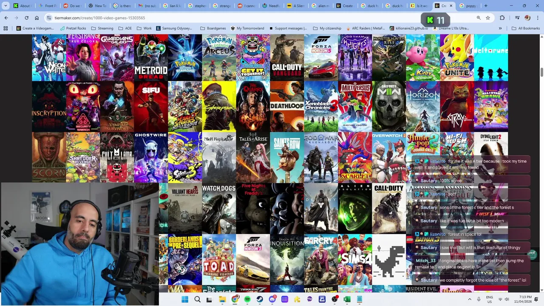Open OBS Studio from the taskbar

pos(334,299)
